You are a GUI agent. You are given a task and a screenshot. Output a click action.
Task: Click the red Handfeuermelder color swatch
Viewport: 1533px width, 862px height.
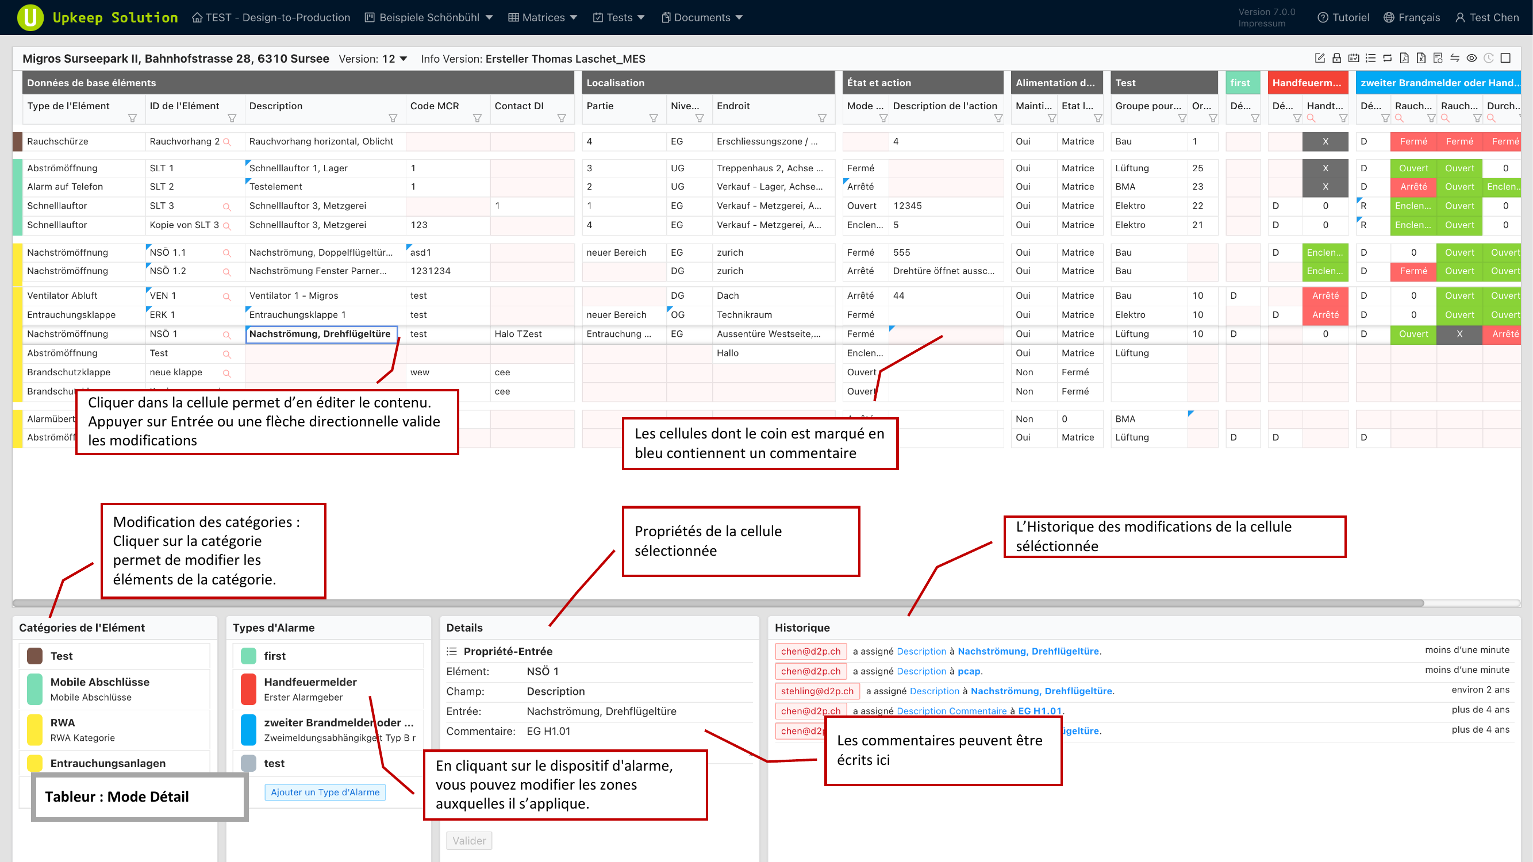pos(248,688)
